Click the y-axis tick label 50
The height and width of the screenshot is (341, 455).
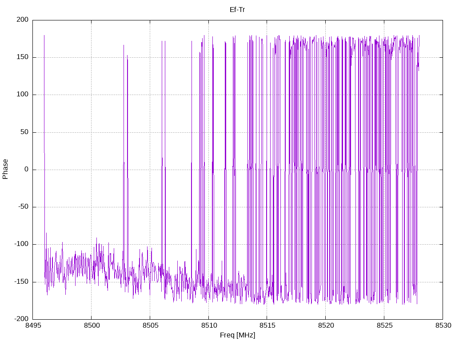click(x=24, y=132)
